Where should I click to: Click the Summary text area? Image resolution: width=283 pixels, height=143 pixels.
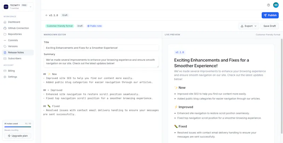[x=101, y=62]
